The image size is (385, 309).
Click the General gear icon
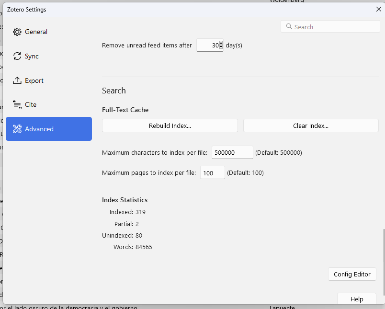[17, 32]
